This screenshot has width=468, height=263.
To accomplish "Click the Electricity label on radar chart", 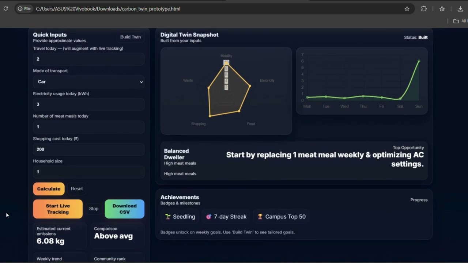I will click(267, 80).
